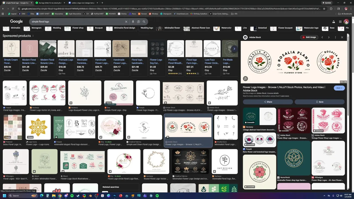The height and width of the screenshot is (199, 354).
Task: Open the Google apps grid
Action: (340, 22)
